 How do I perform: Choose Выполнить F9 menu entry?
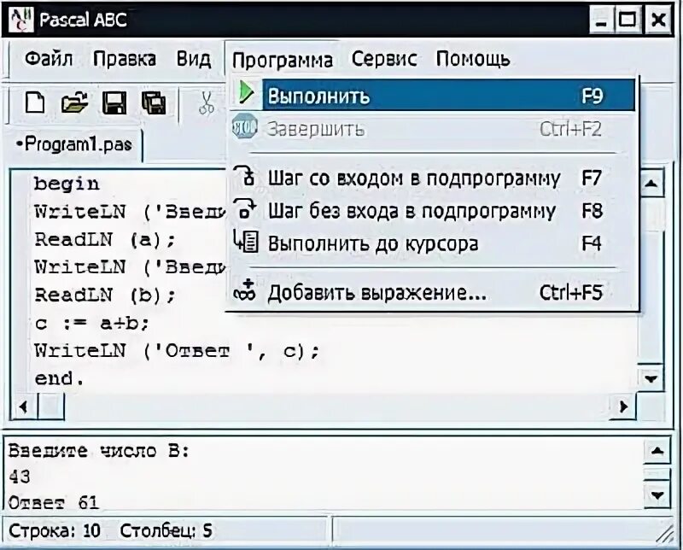pyautogui.click(x=433, y=95)
